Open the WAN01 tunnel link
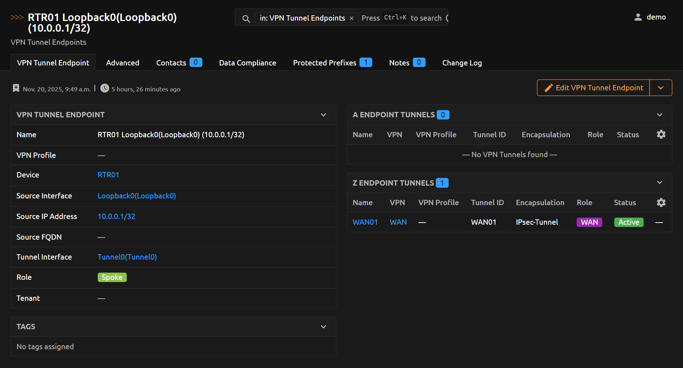 (365, 222)
